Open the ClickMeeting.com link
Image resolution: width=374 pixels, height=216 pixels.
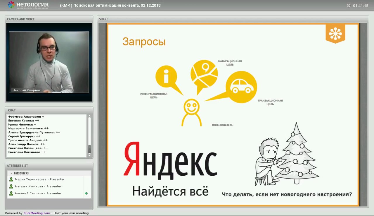37,213
